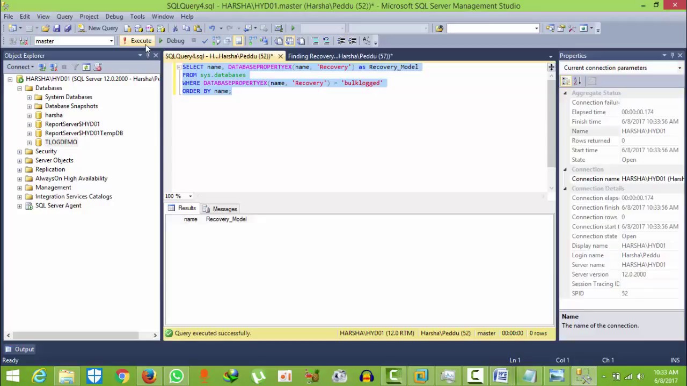
Task: Click the Execute query button
Action: pyautogui.click(x=137, y=41)
